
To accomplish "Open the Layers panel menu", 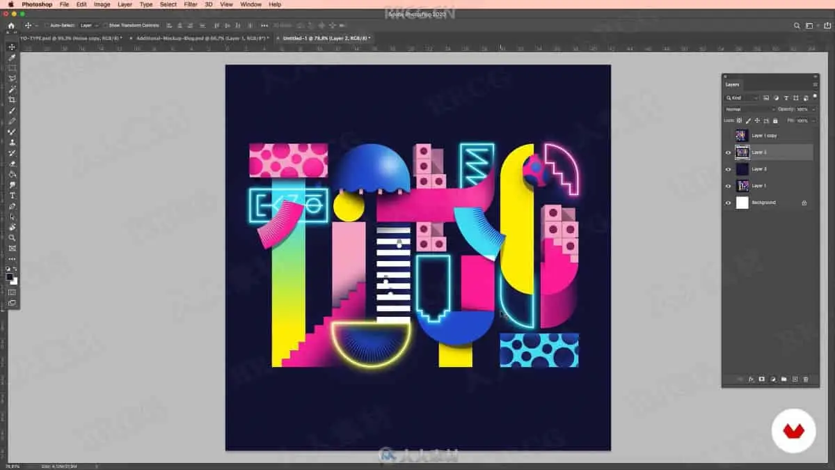I will 815,84.
